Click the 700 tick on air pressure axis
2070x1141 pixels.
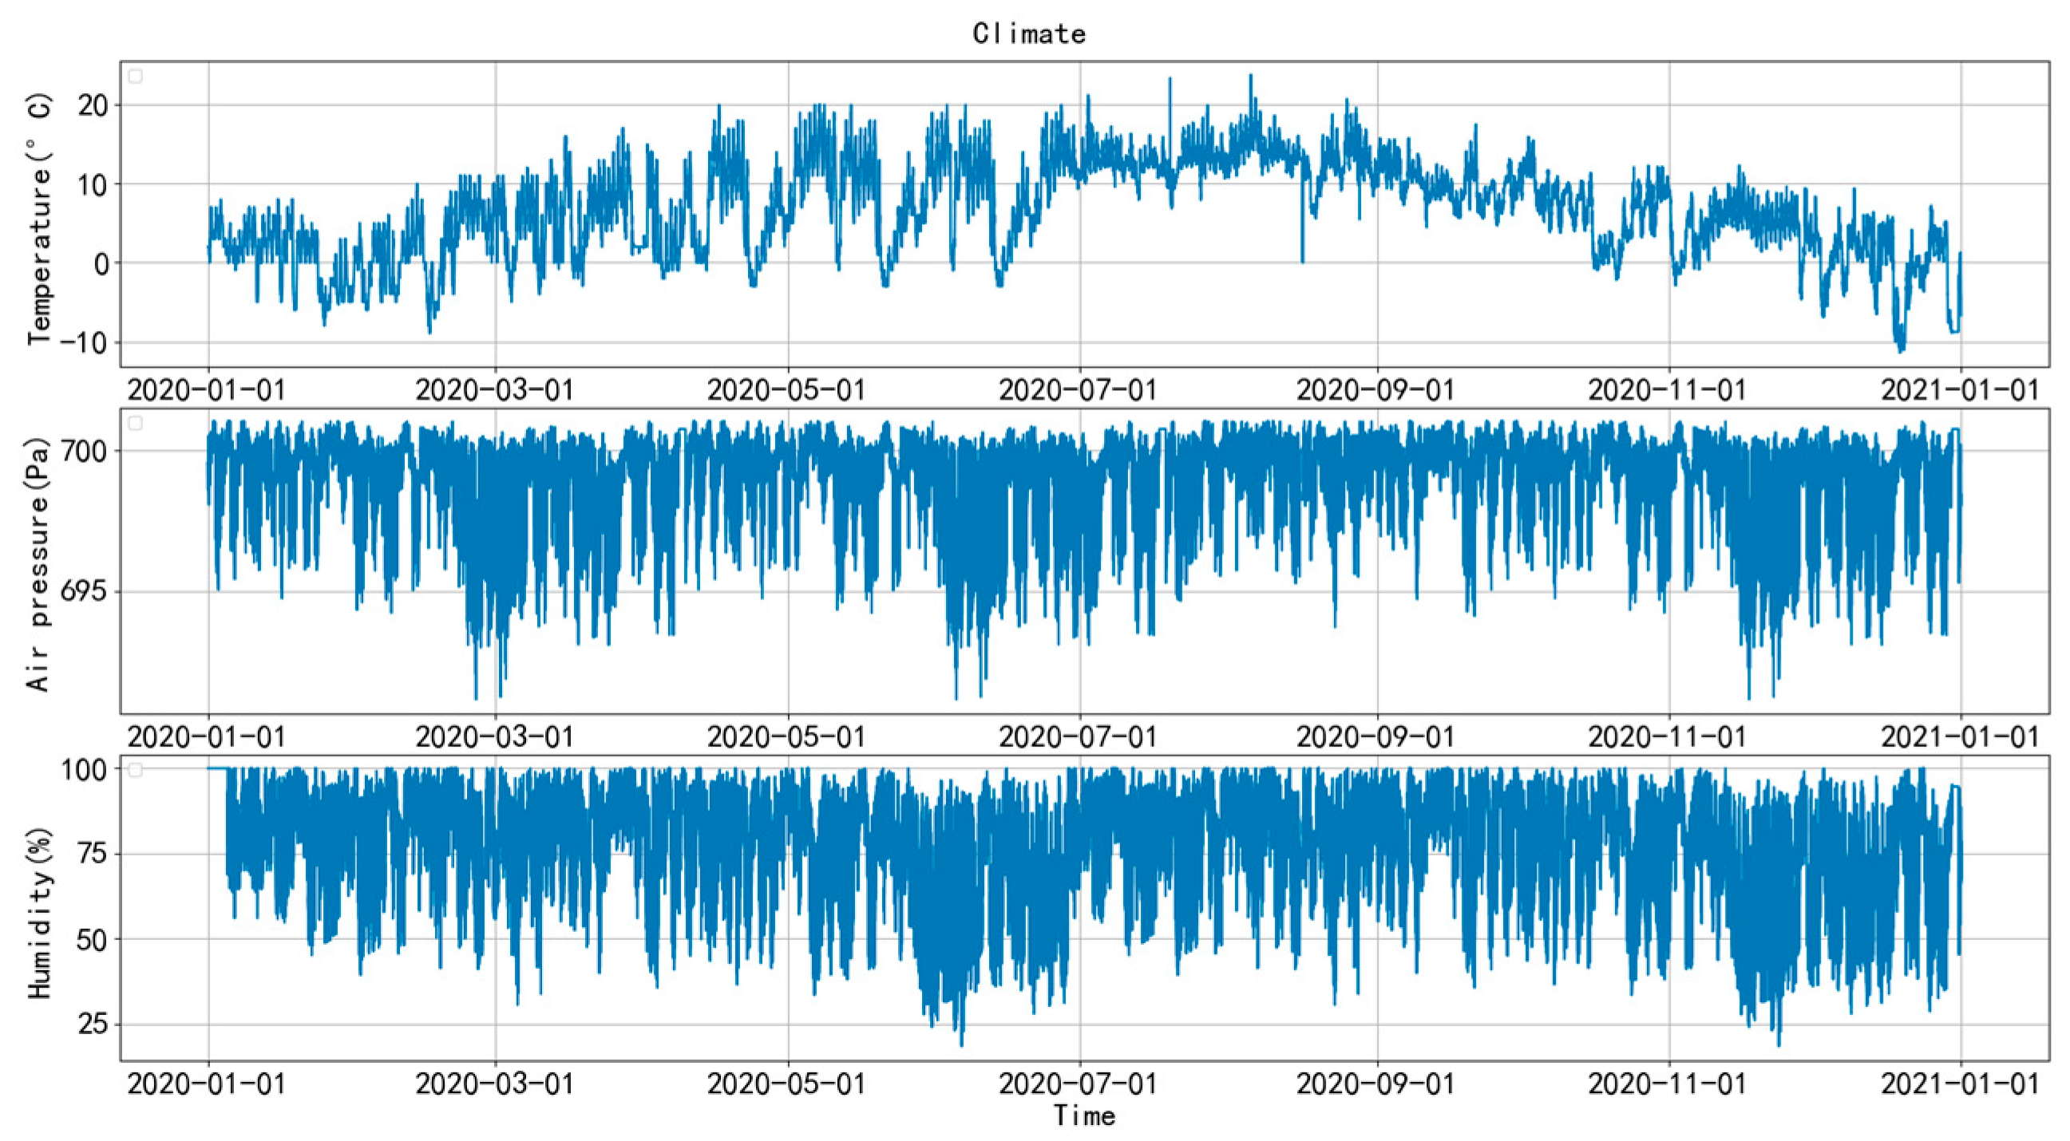click(x=84, y=452)
